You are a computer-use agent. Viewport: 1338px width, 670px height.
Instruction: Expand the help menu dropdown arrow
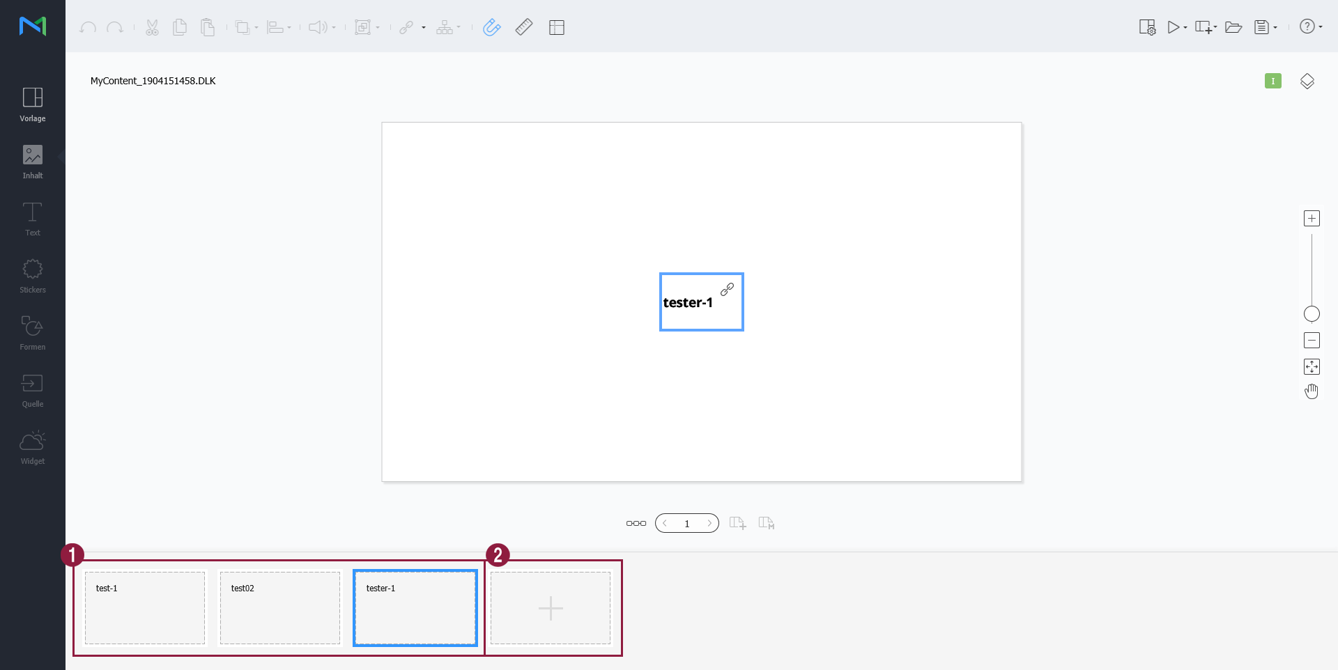[x=1321, y=27]
